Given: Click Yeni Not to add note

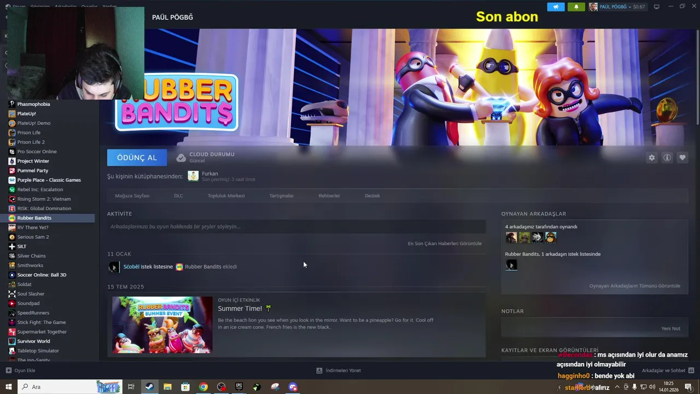Looking at the screenshot, I should pos(670,328).
